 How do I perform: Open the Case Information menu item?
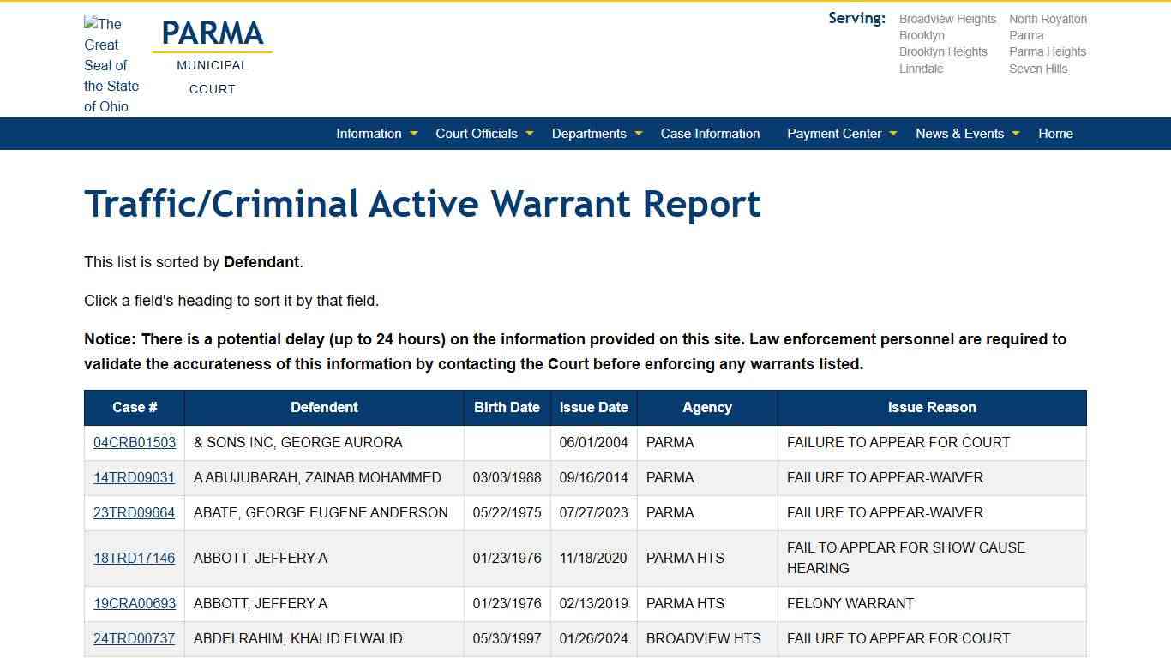click(710, 134)
